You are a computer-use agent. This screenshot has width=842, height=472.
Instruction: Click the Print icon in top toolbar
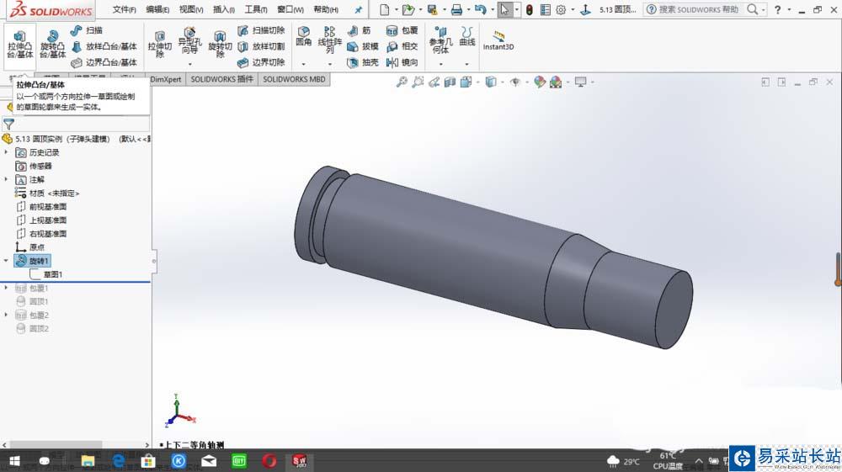456,9
